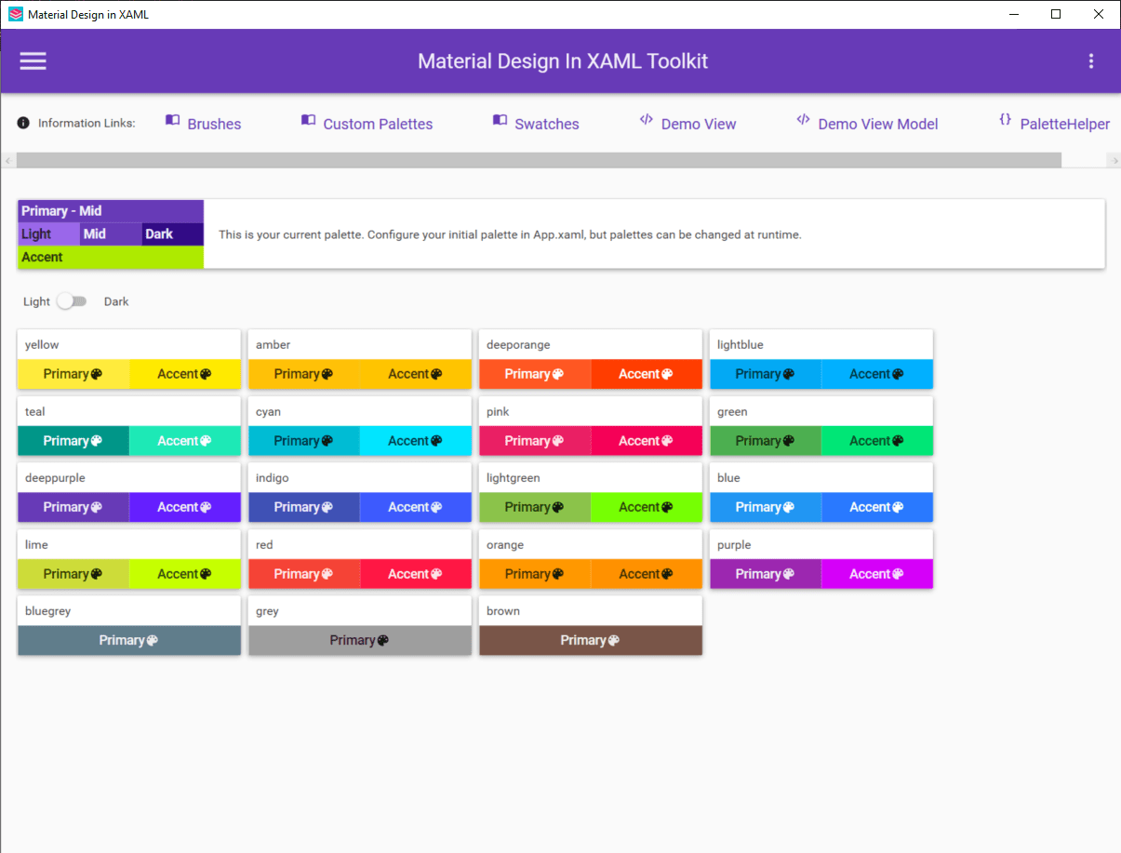
Task: Click the Mid swatch in current palette
Action: point(111,233)
